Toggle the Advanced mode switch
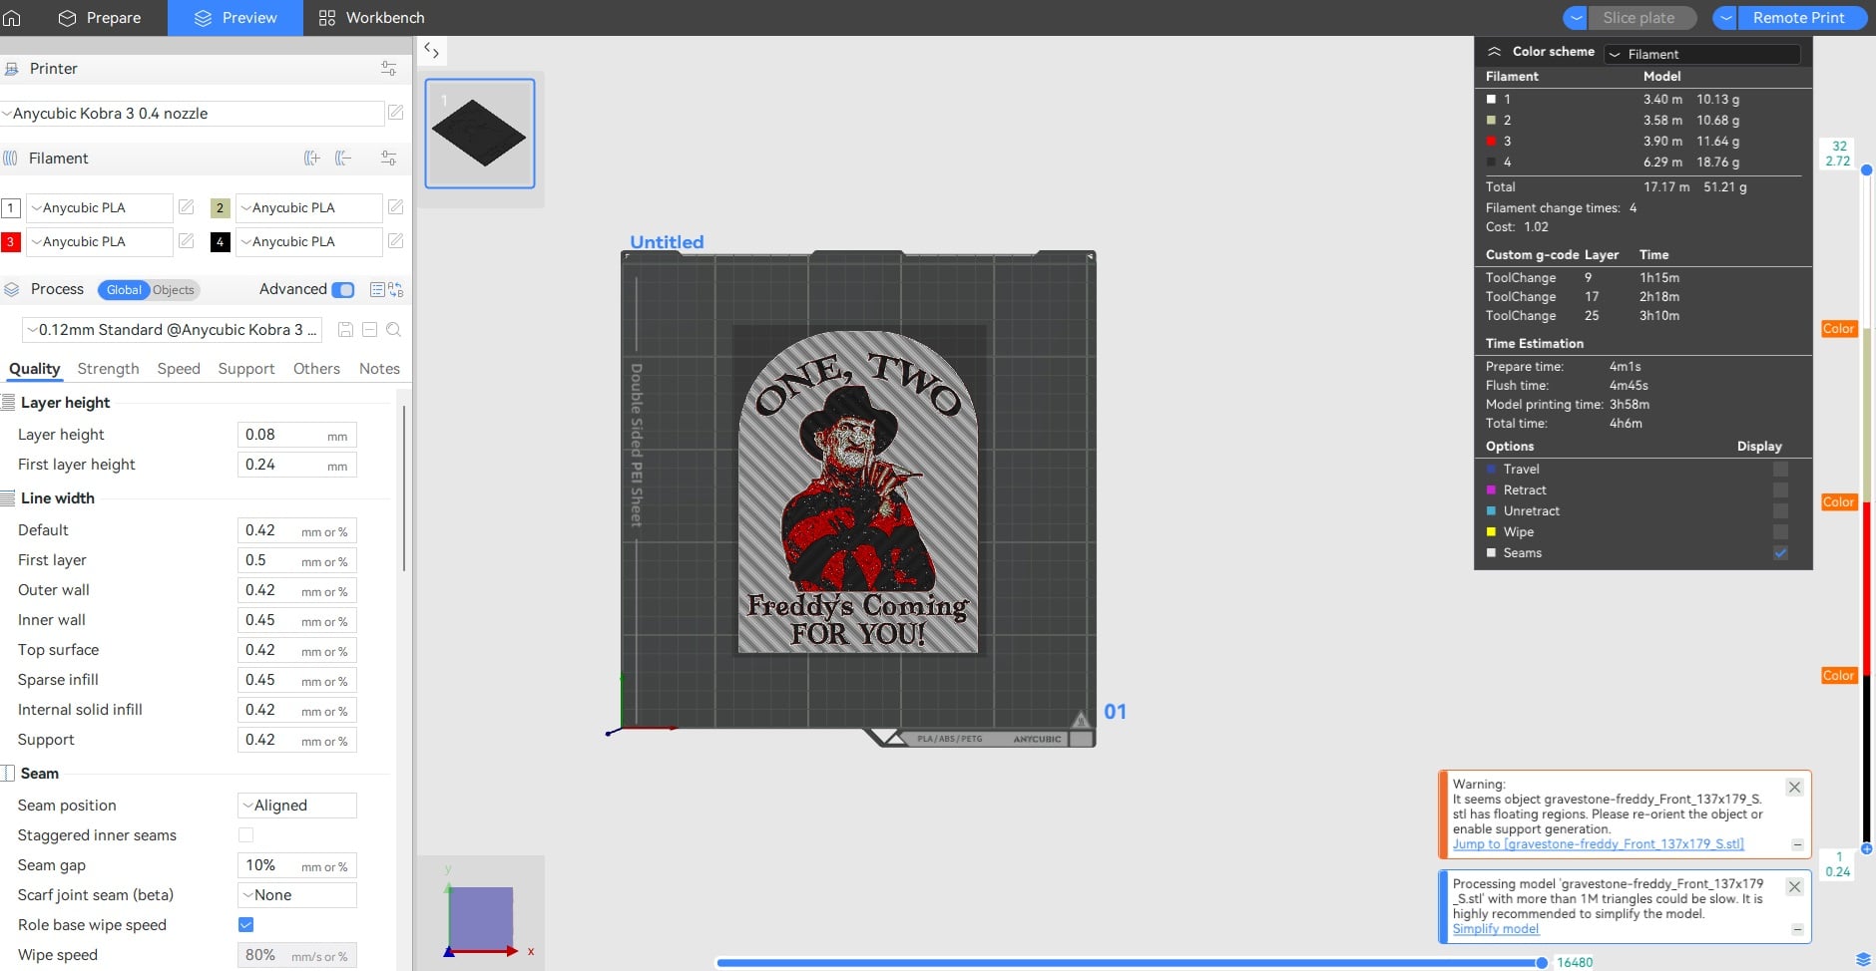This screenshot has width=1876, height=971. point(343,290)
